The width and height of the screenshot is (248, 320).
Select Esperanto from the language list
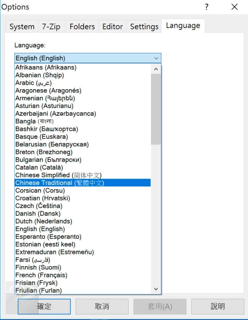(48, 237)
